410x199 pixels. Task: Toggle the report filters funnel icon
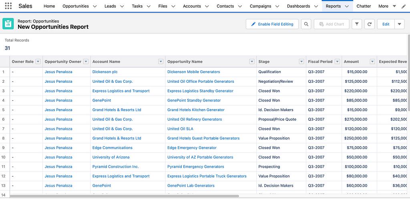357,24
